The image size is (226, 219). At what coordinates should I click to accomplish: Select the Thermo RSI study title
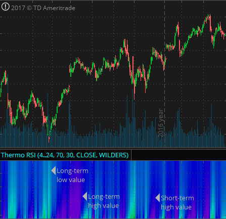coord(65,155)
